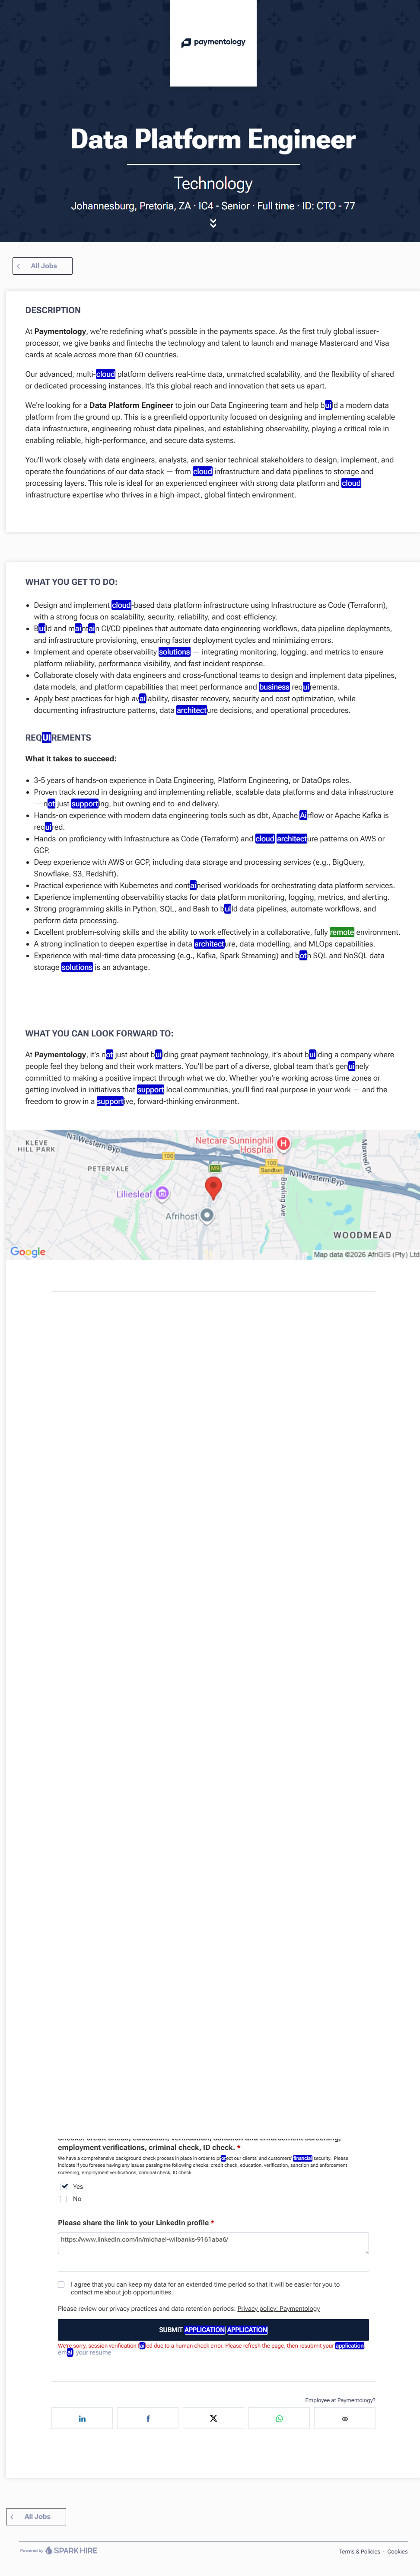Share job by email icon

tap(345, 2418)
